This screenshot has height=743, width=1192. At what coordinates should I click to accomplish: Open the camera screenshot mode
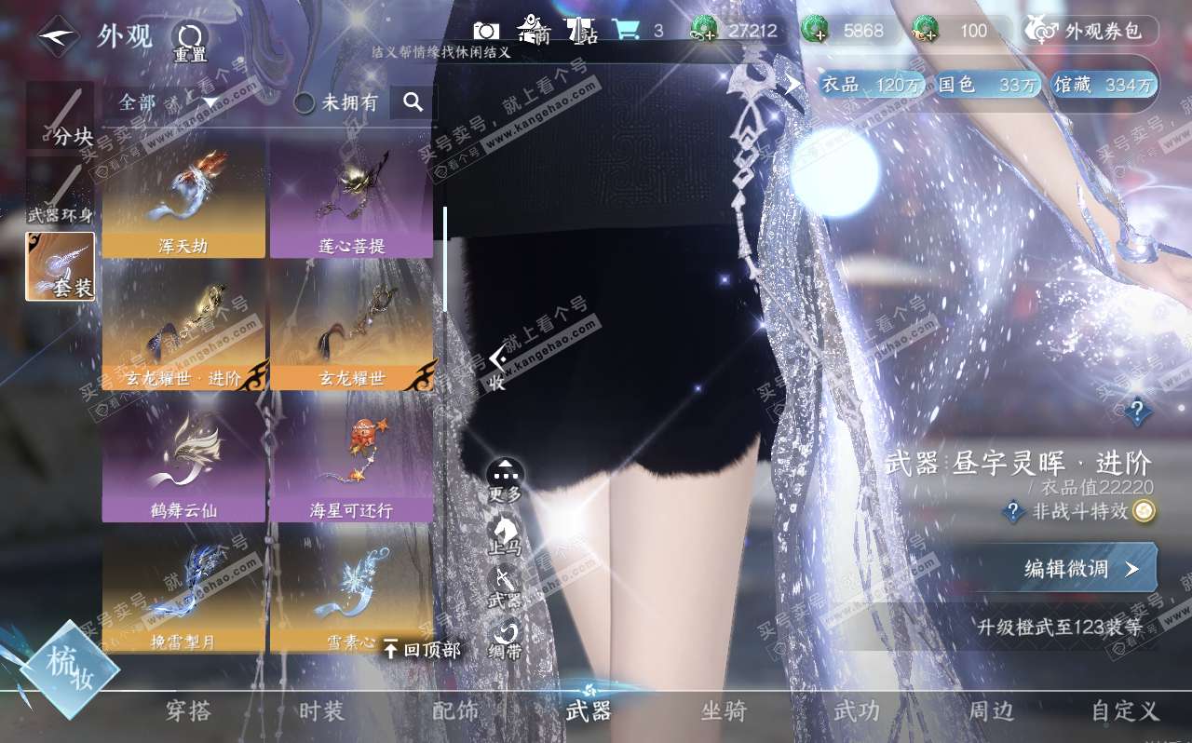click(x=485, y=31)
